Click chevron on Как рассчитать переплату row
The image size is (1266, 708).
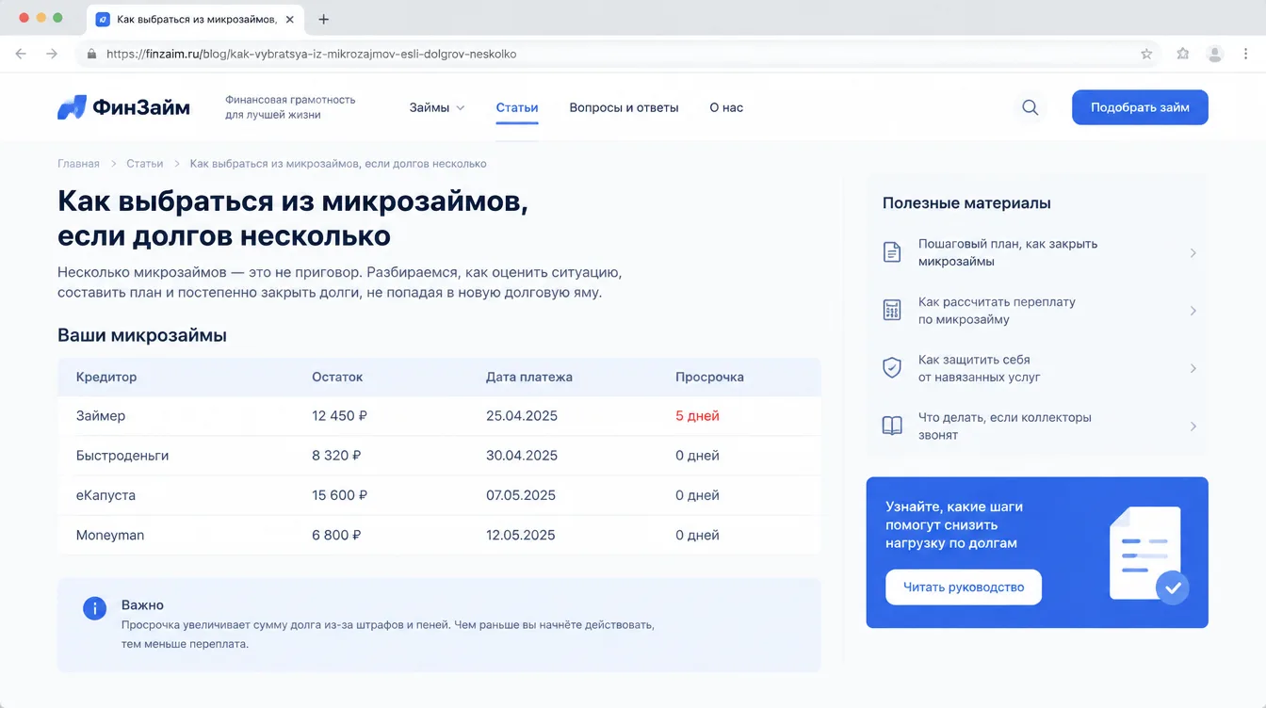(x=1193, y=311)
